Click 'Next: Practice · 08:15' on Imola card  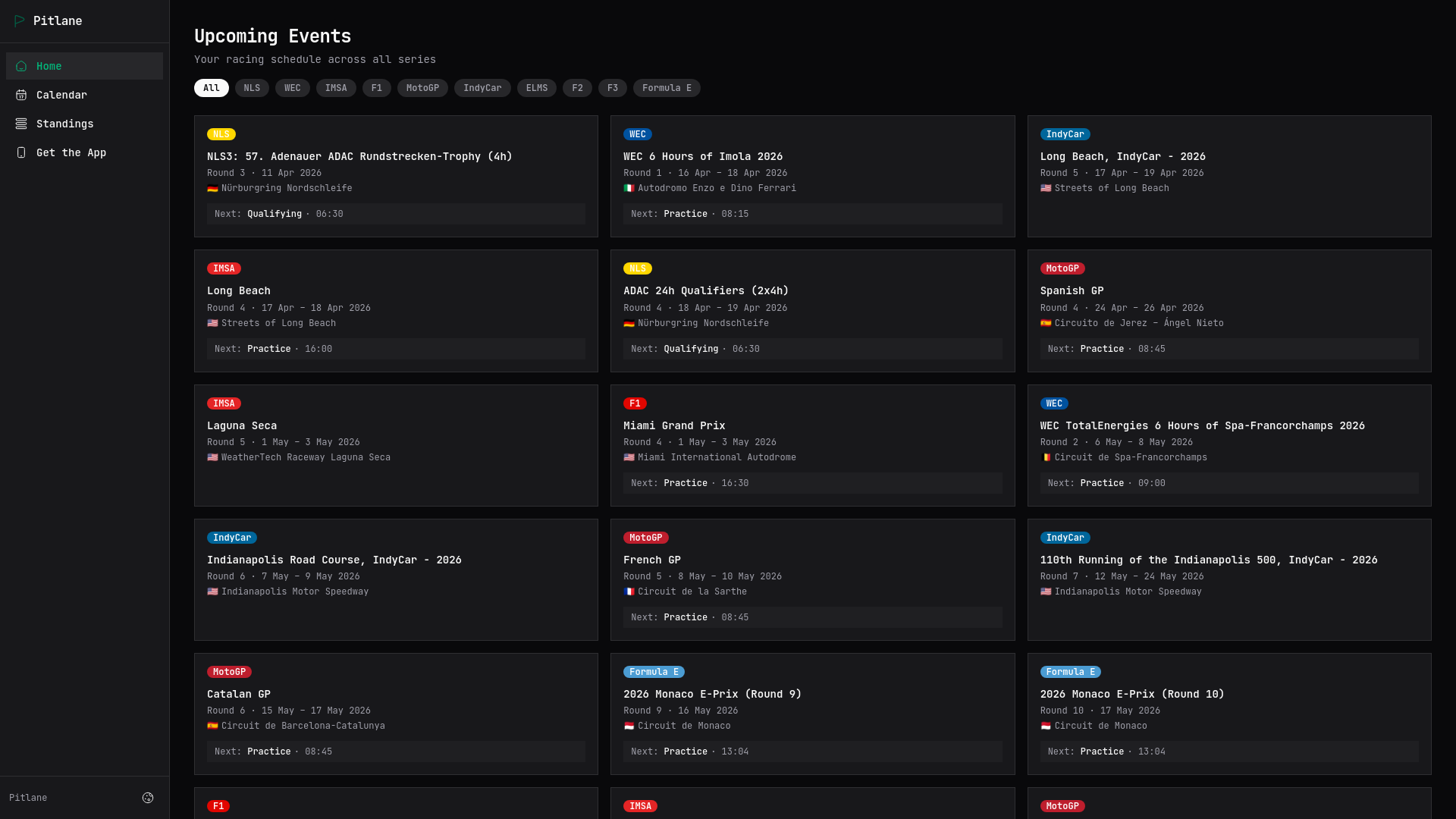(x=813, y=214)
